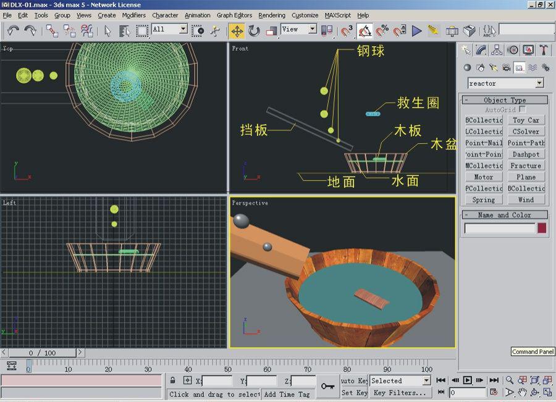This screenshot has width=556, height=402.
Task: Click the Set Keys large key icon
Action: [328, 387]
